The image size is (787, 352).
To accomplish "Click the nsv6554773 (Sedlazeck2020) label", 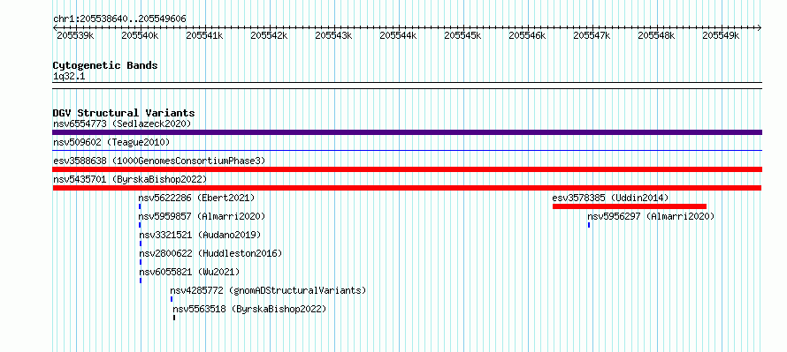I will pos(122,124).
